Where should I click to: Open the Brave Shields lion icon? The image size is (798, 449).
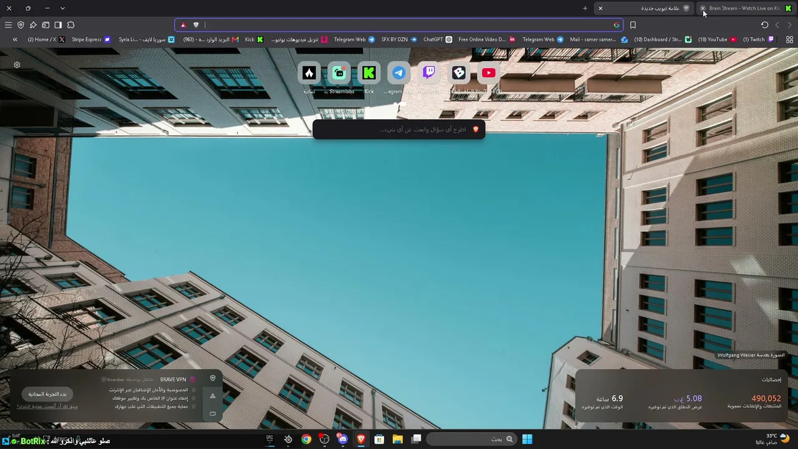196,25
